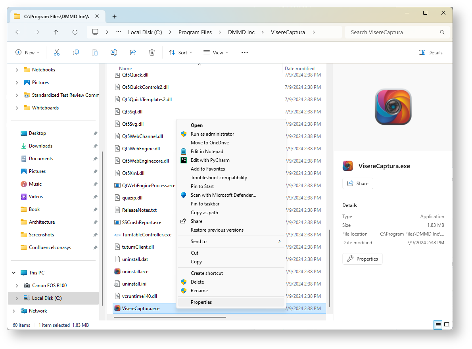Click the Cut scissors icon in toolbar

pos(57,52)
